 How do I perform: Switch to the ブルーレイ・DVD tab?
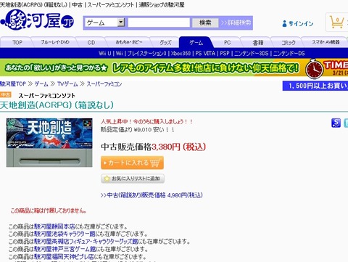pyautogui.click(x=55, y=42)
